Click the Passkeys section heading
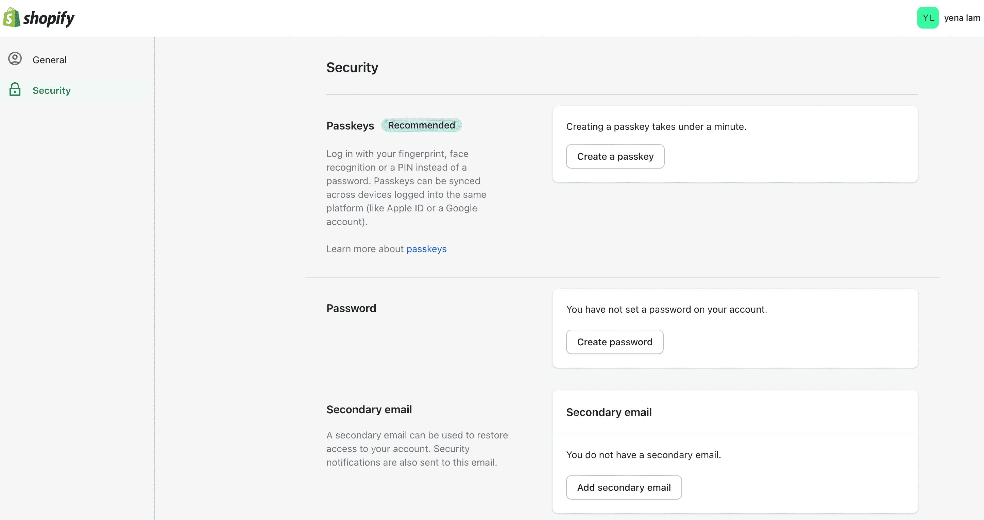 [350, 126]
